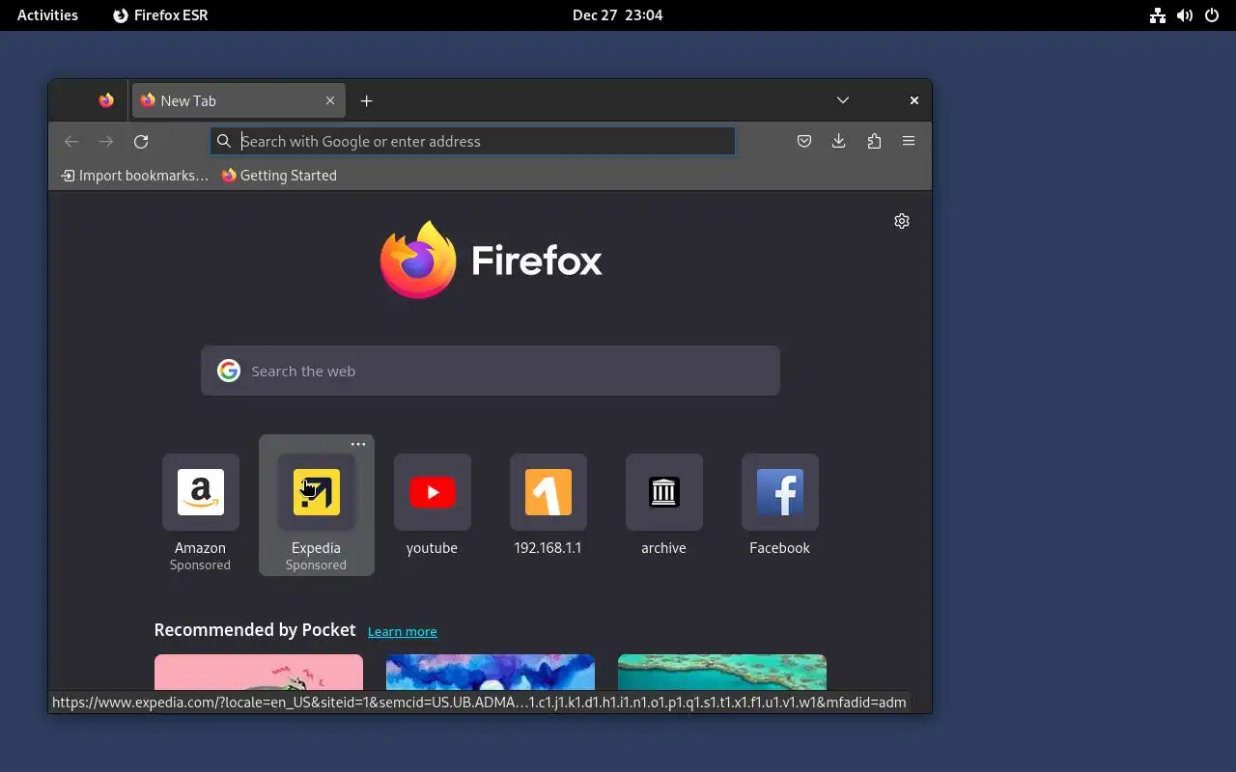Open the Save to Pocket button
This screenshot has height=772, width=1236.
804,142
